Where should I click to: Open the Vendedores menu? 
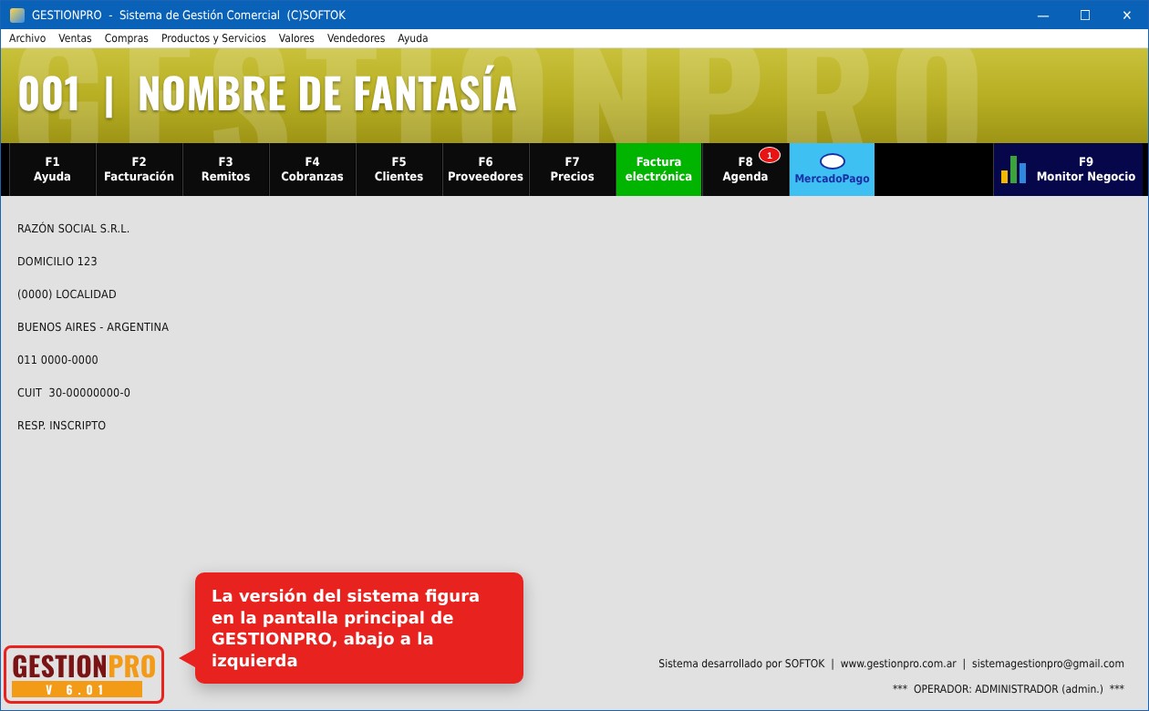click(356, 38)
